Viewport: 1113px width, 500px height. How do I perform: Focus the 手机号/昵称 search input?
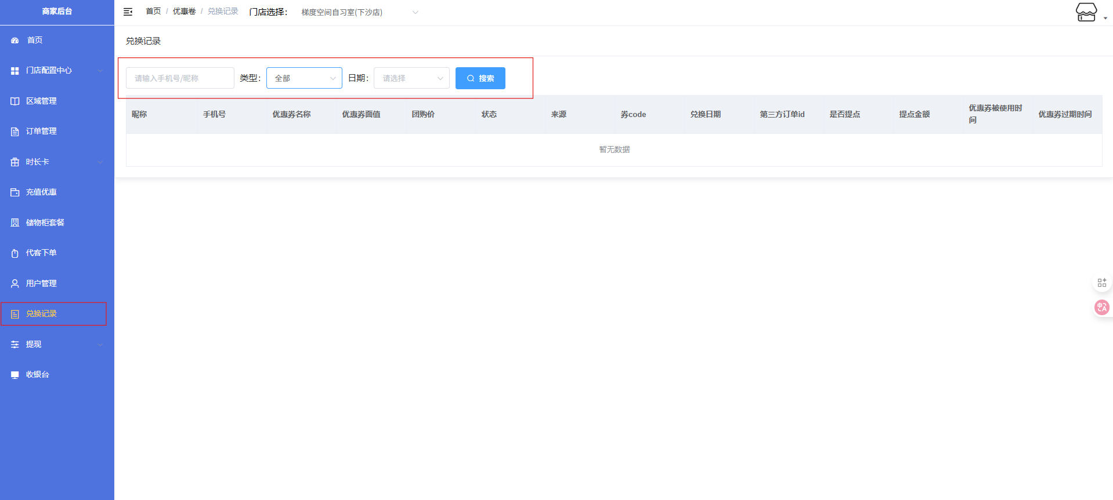click(x=180, y=78)
